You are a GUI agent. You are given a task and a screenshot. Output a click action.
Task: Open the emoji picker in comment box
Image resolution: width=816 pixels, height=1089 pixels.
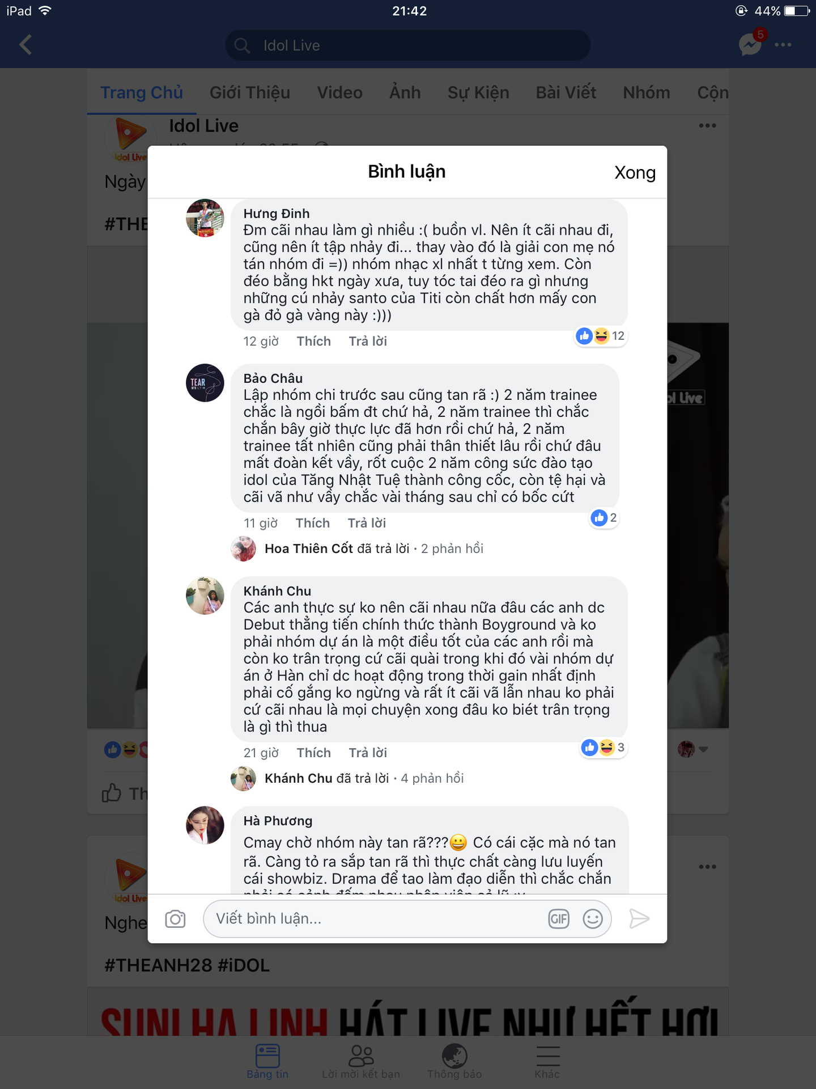pyautogui.click(x=593, y=919)
